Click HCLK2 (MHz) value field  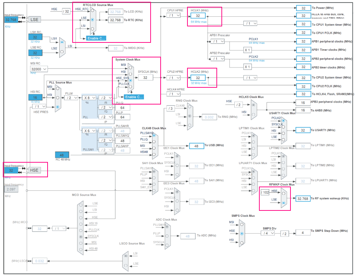point(198,78)
